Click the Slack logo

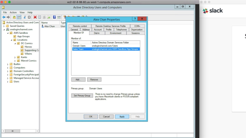coord(213,11)
